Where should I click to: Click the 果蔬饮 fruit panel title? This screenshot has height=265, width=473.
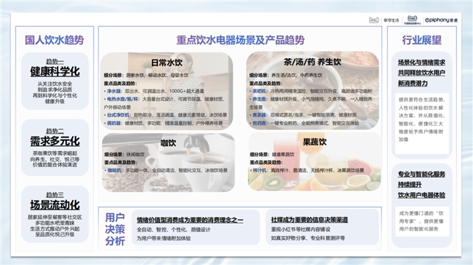pos(314,142)
